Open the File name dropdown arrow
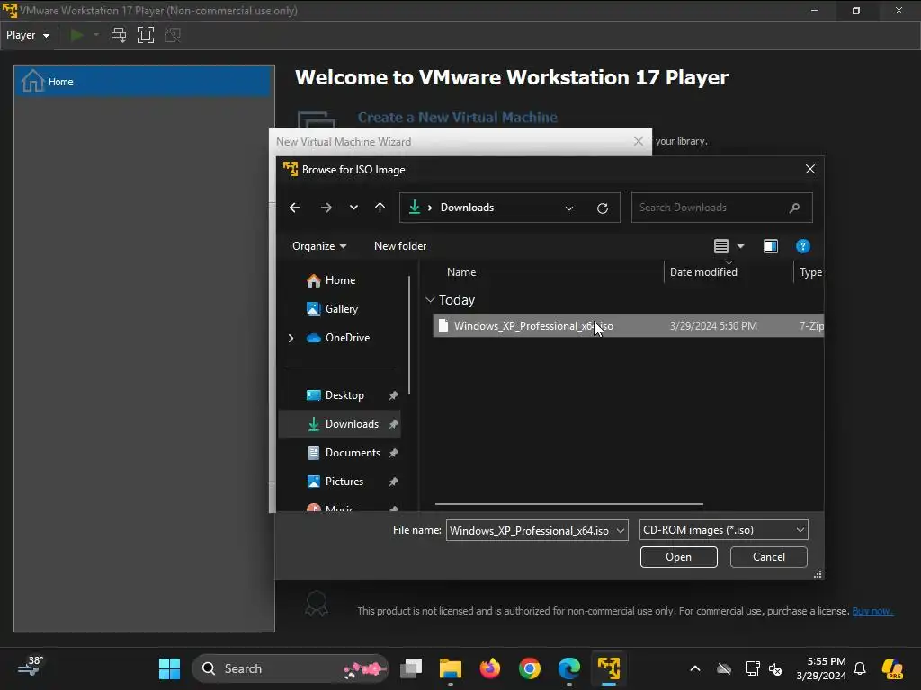Image resolution: width=921 pixels, height=690 pixels. [x=621, y=530]
